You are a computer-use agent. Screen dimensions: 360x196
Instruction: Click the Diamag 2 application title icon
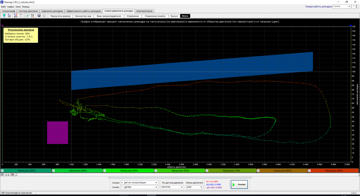[2, 2]
